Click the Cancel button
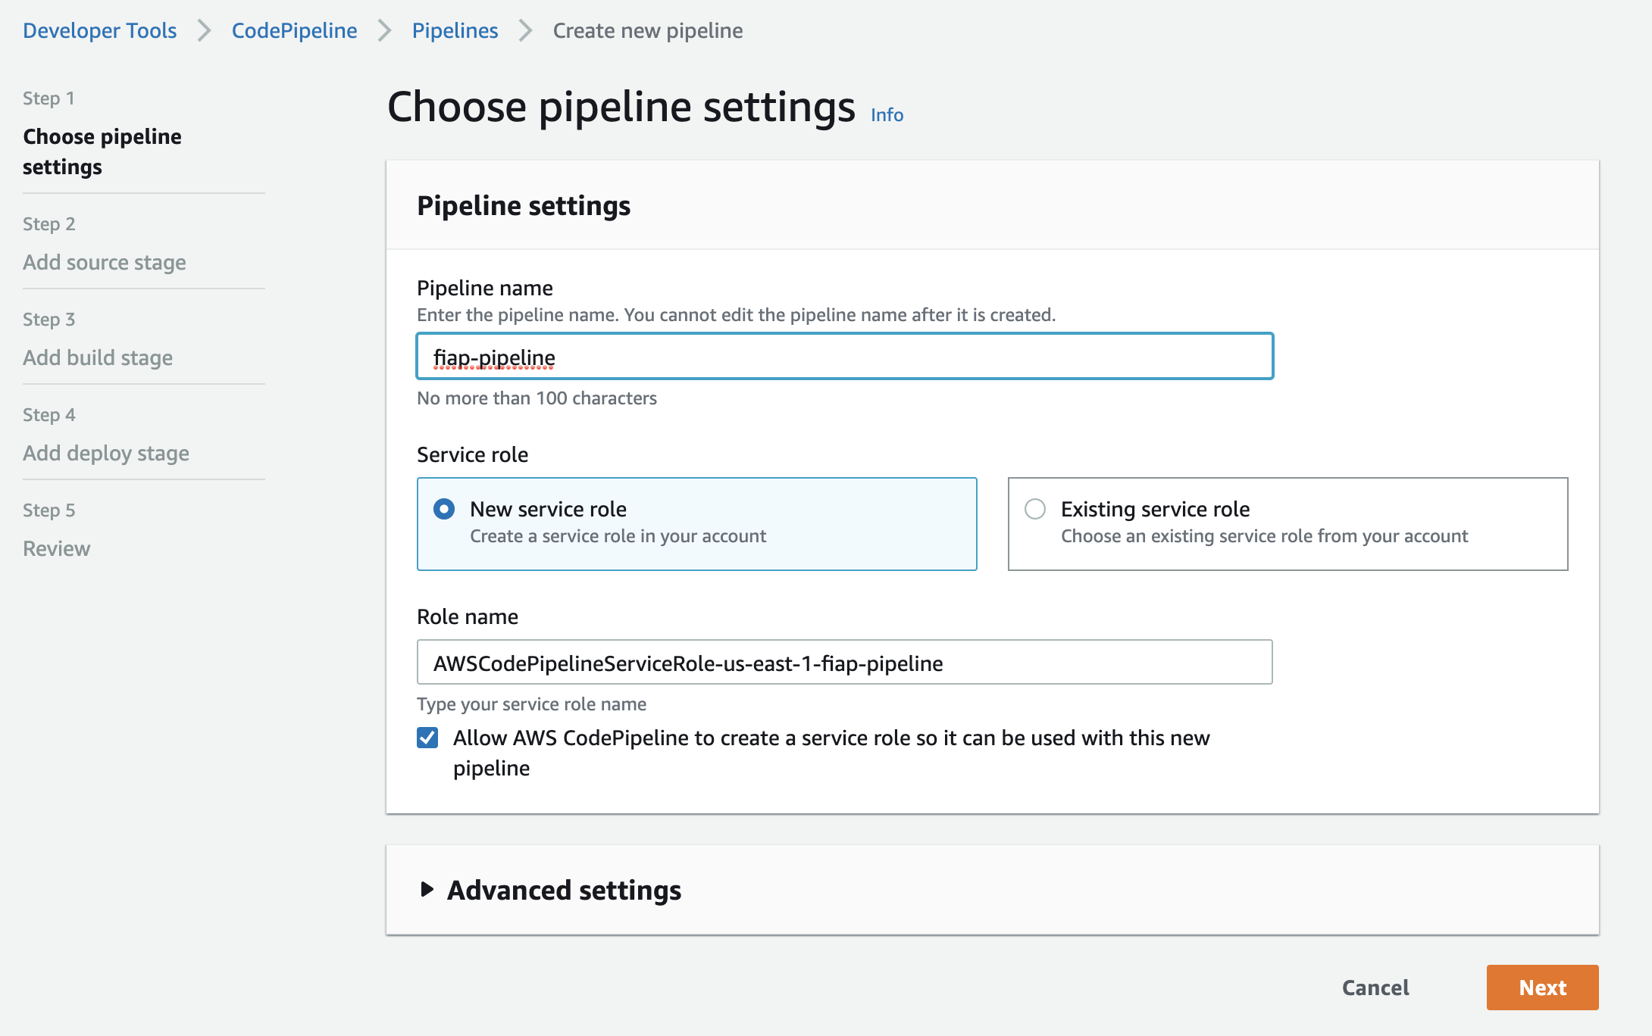The width and height of the screenshot is (1652, 1036). point(1375,988)
